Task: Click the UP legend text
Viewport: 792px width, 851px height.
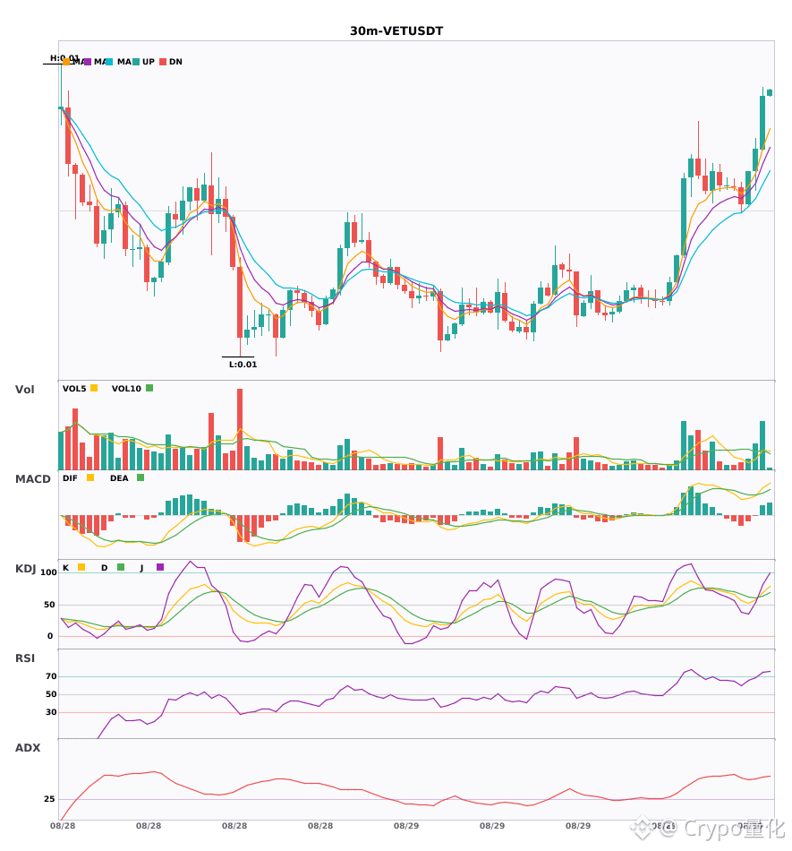Action: (x=149, y=62)
